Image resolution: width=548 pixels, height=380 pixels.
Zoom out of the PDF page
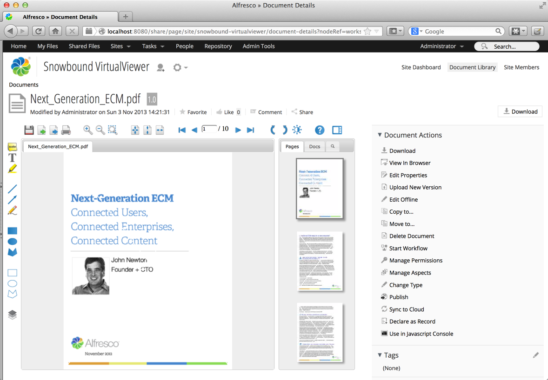tap(100, 130)
